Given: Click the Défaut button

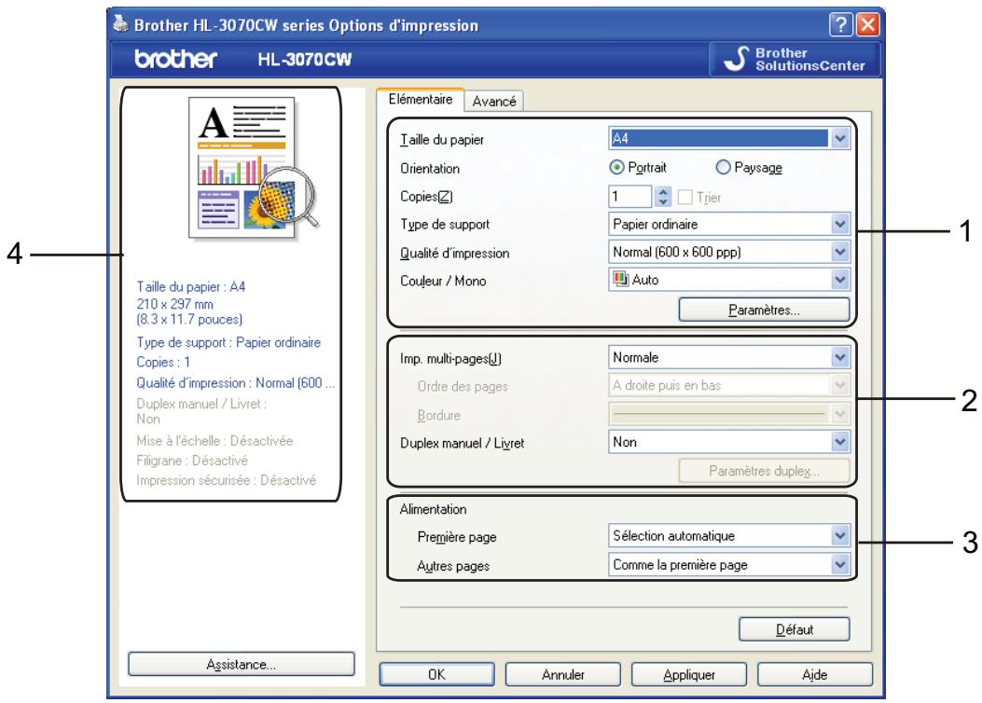Looking at the screenshot, I should click(x=795, y=629).
